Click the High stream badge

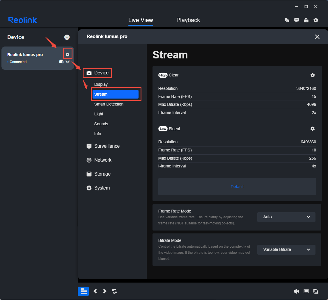coord(163,75)
